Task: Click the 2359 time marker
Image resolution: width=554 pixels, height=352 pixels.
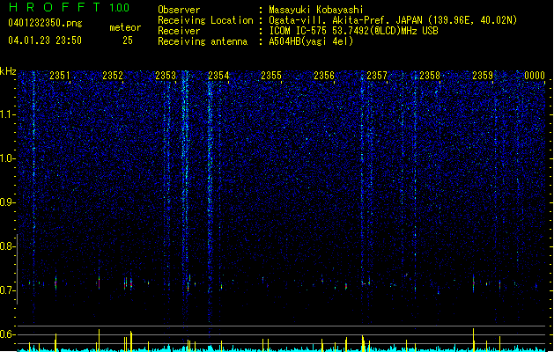Action: coord(483,76)
